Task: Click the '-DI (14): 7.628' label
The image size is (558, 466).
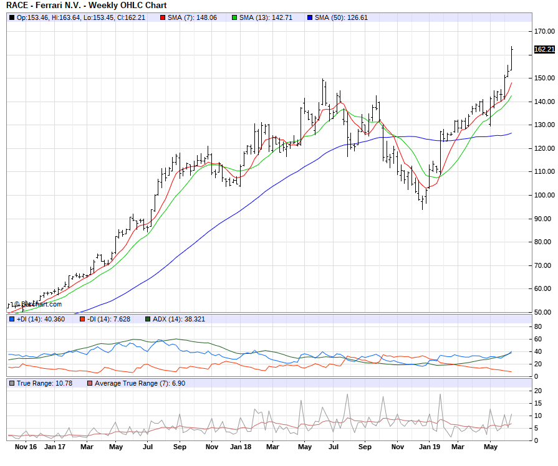Action: [109, 319]
